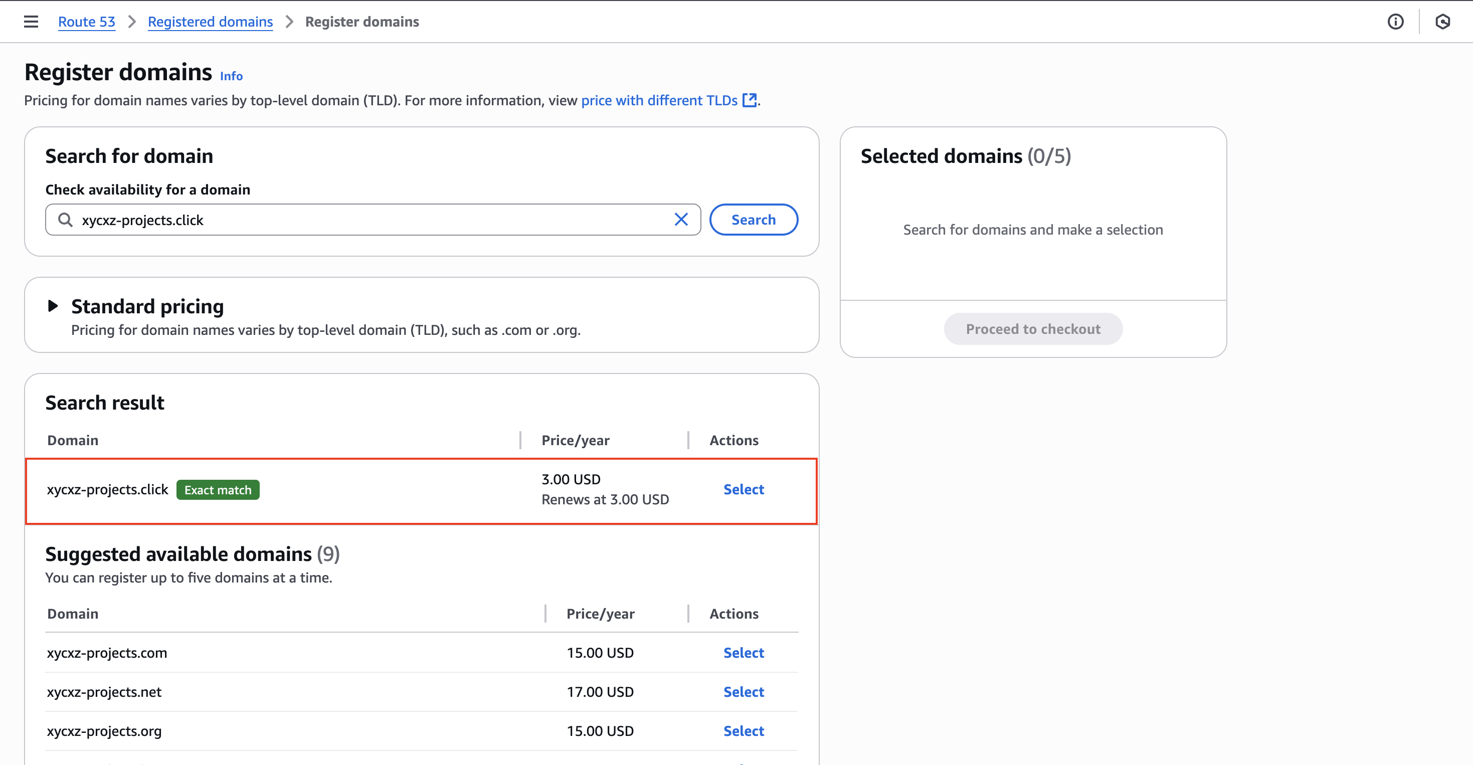1473x765 pixels.
Task: Expand the Standard pricing section
Action: coord(53,306)
